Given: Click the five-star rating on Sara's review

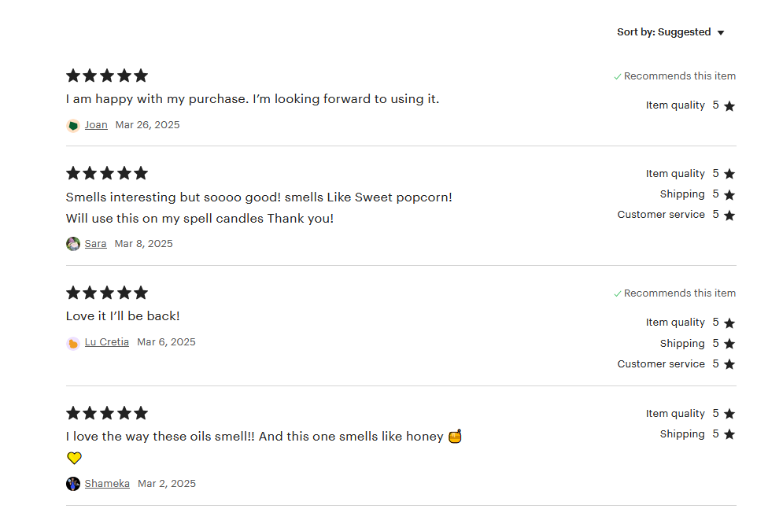Looking at the screenshot, I should pos(107,173).
